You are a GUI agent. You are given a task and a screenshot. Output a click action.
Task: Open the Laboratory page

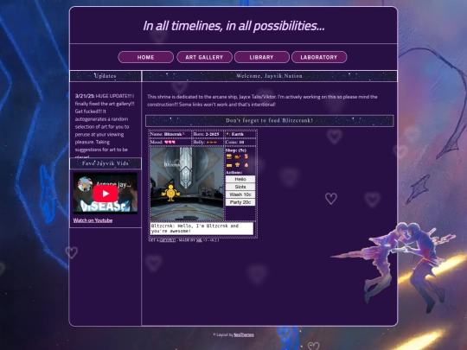click(x=319, y=57)
